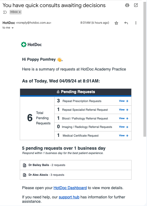Viewport: 147px width, 206px height.
Task: Click 'Imaging / Radiology Referral Requests' label
Action: (87, 127)
